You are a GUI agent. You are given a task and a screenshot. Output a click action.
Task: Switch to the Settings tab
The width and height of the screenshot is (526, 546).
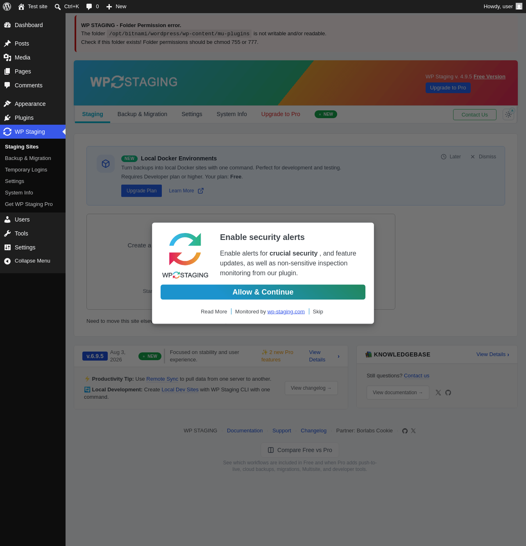[192, 114]
